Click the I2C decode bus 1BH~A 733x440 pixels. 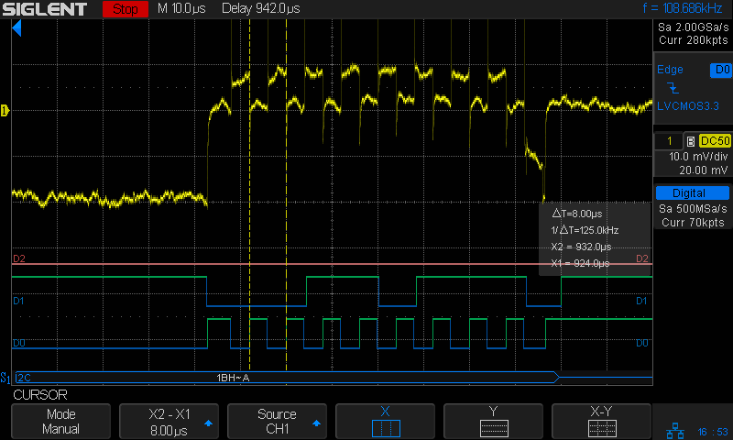point(233,377)
